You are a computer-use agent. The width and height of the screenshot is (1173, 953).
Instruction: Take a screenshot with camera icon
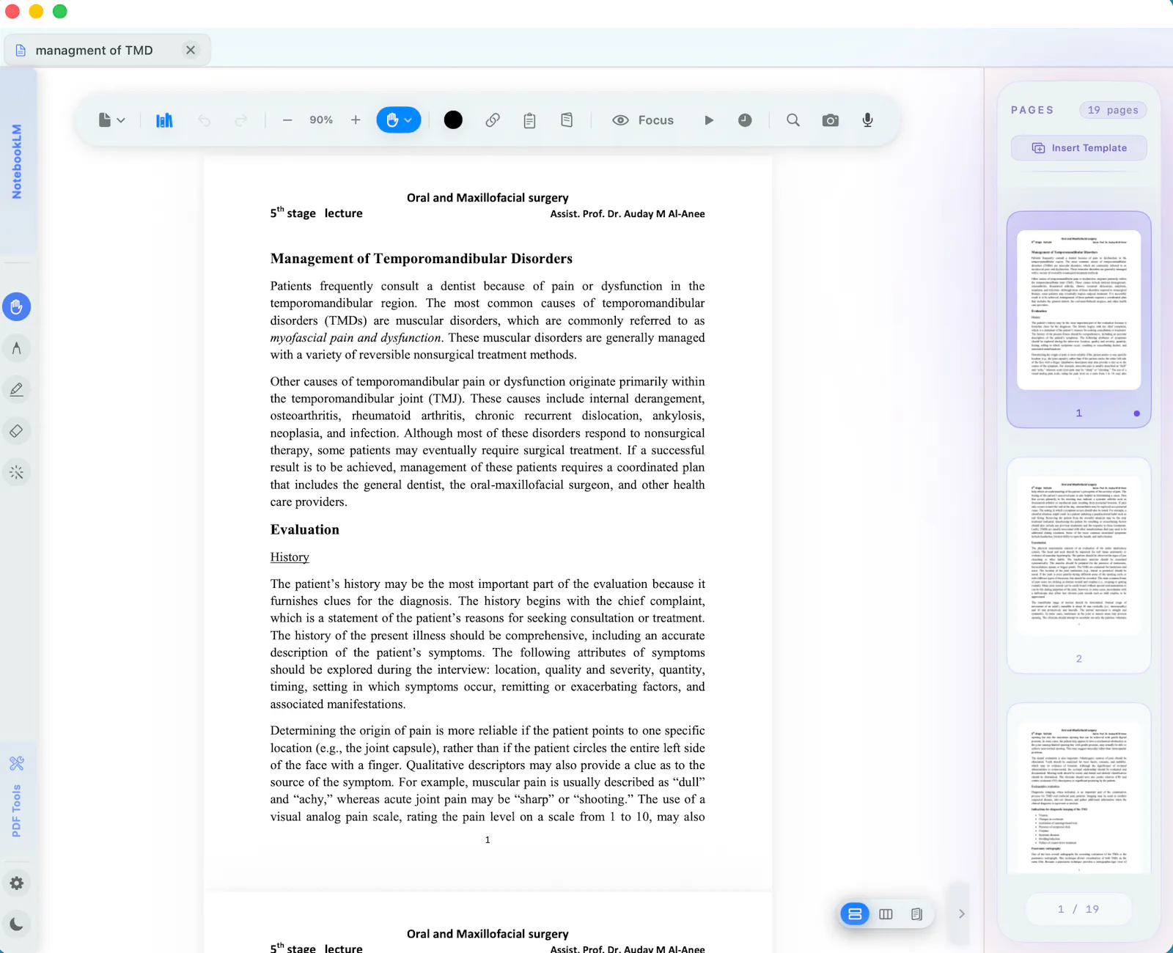coord(831,120)
